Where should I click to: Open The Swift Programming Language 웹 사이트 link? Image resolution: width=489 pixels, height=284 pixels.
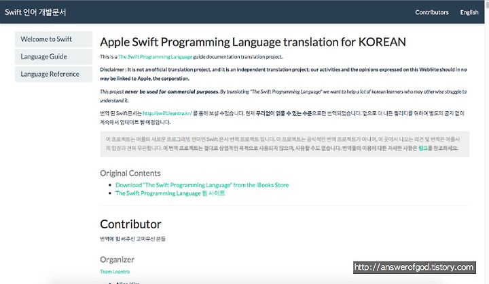point(170,193)
